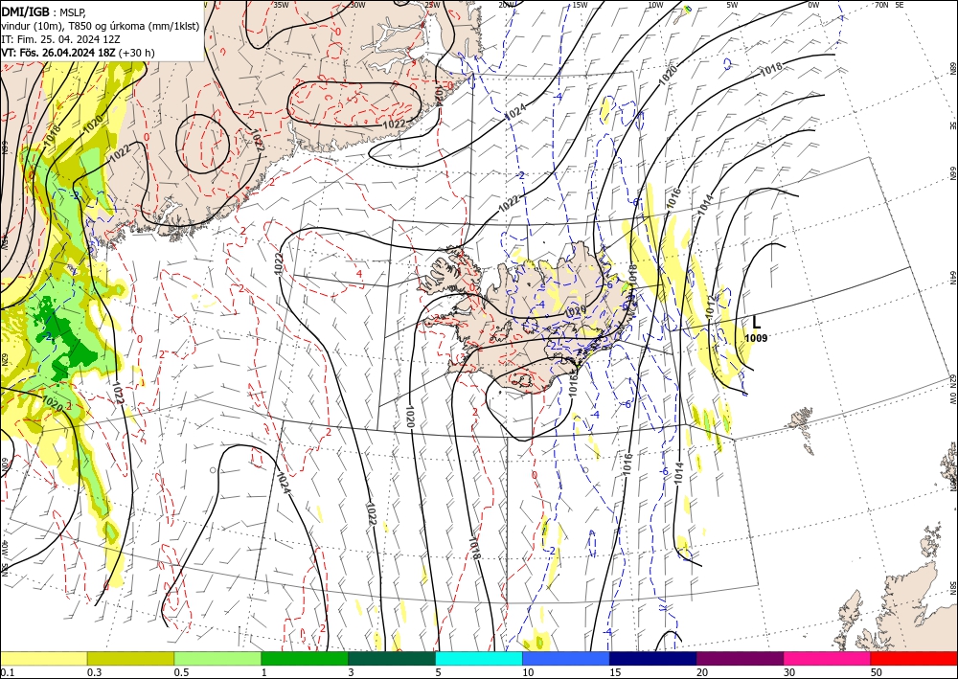The width and height of the screenshot is (958, 679).
Task: Pick the blue 10–15 legend swatch
Action: coord(566,658)
